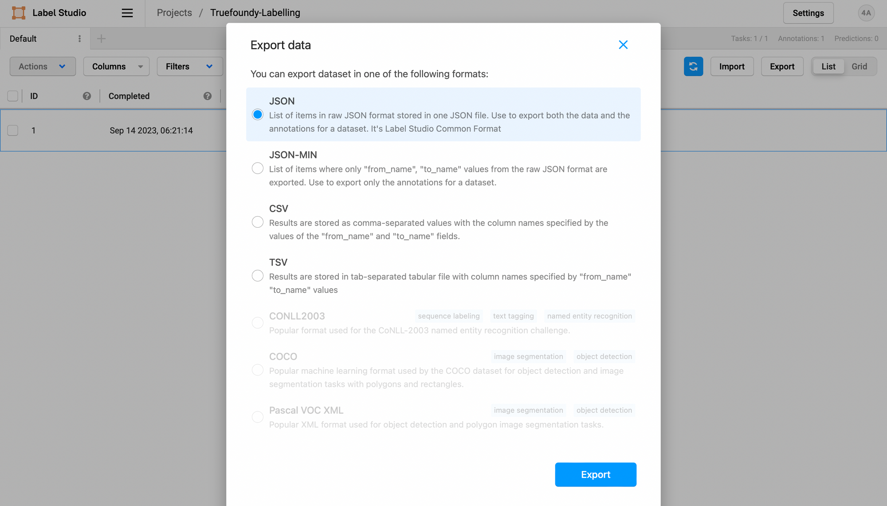Open the Settings button

point(808,13)
